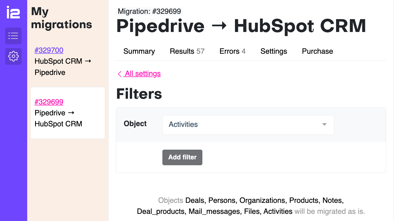Image resolution: width=394 pixels, height=221 pixels.
Task: Click the back chevron beside All settings
Action: pyautogui.click(x=120, y=74)
